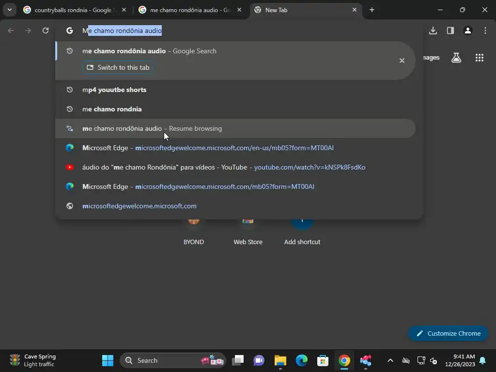Open Microsoft Store from taskbar
The image size is (496, 372).
pyautogui.click(x=323, y=360)
